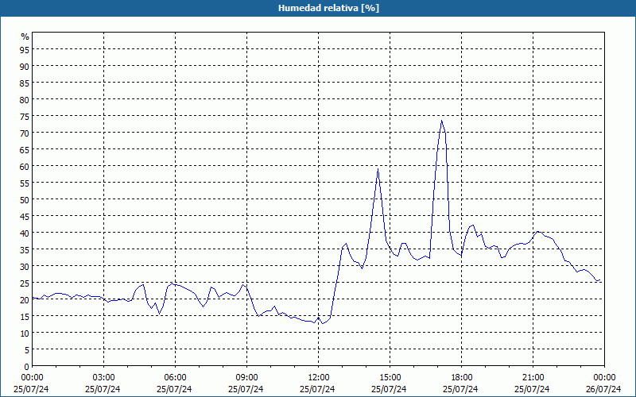Image resolution: width=636 pixels, height=397 pixels.
Task: Select the 50 value on the y-axis
Action: click(25, 200)
